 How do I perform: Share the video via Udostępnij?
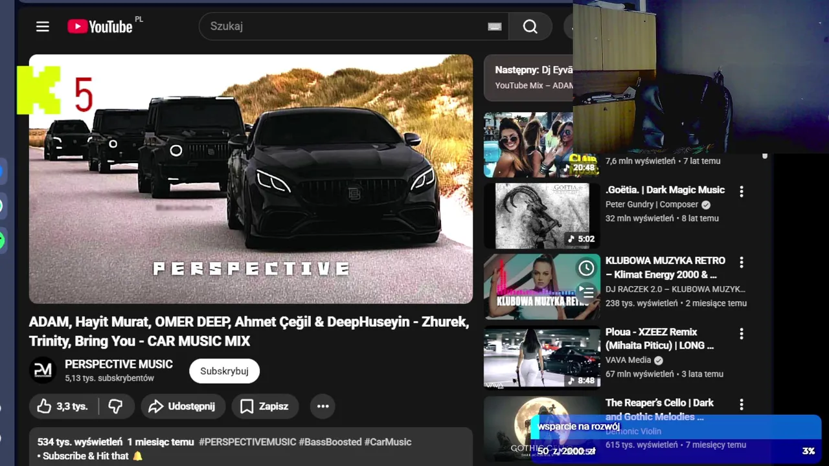[183, 406]
